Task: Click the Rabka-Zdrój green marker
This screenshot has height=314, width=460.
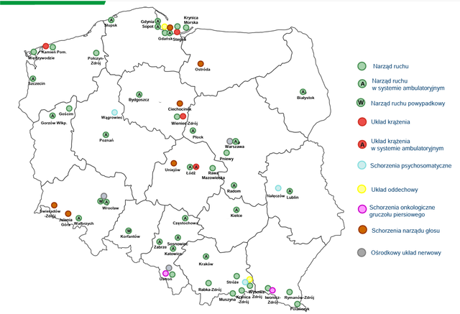Action: coord(208,283)
